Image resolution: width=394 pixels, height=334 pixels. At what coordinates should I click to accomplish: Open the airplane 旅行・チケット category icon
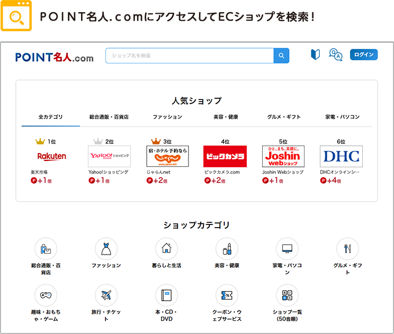coord(106,295)
